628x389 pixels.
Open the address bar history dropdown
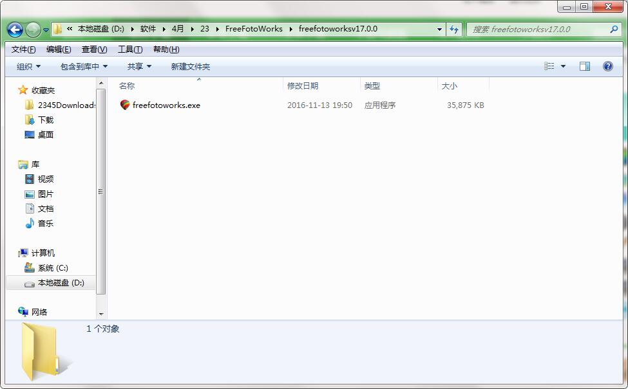(x=439, y=29)
